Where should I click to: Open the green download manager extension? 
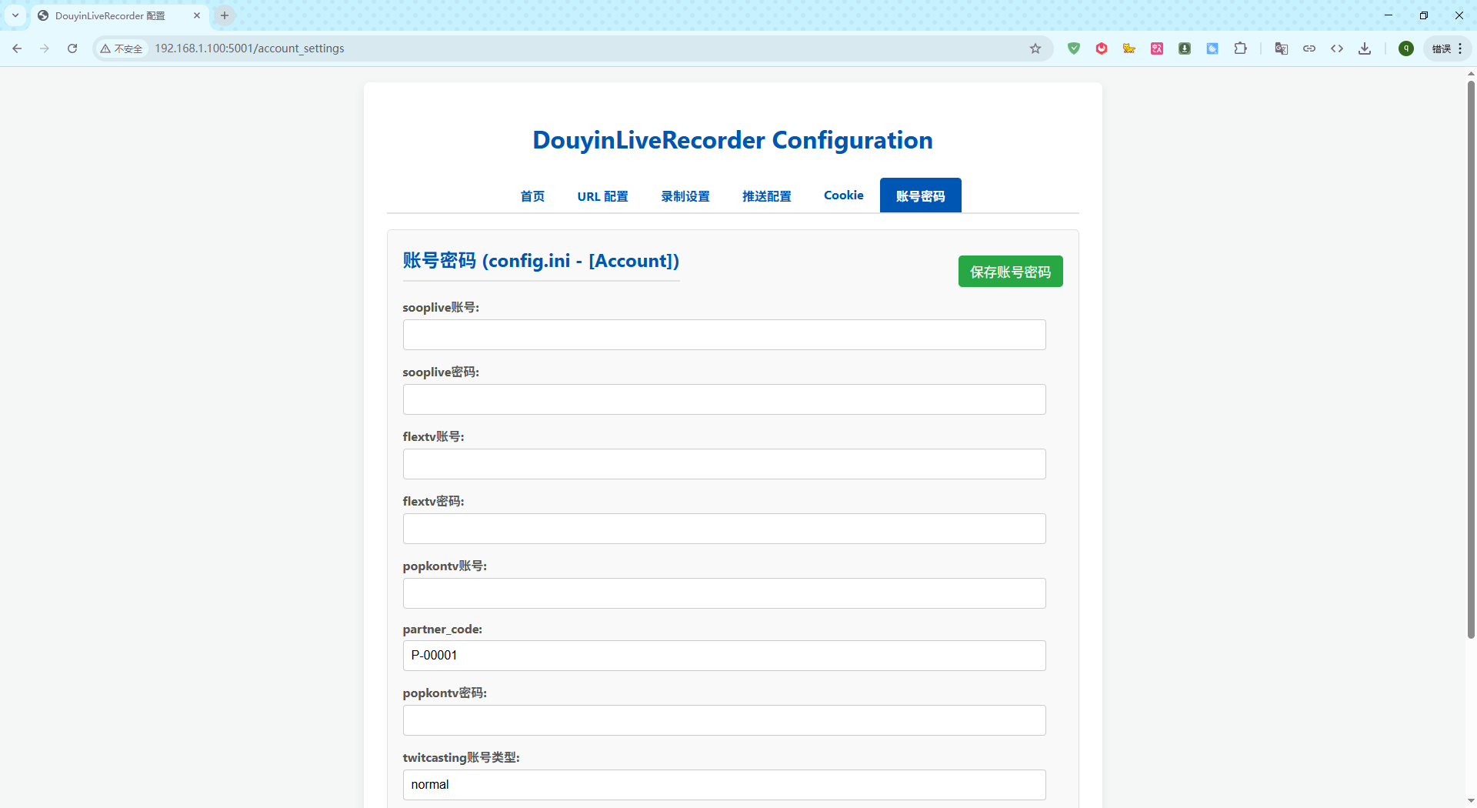tap(1185, 48)
